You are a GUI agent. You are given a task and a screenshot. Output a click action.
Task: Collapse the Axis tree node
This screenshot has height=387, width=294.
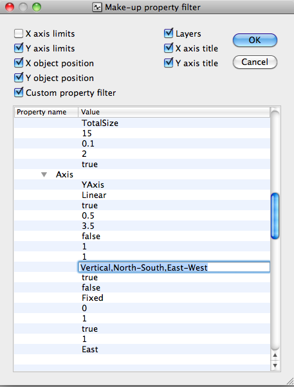[x=44, y=175]
